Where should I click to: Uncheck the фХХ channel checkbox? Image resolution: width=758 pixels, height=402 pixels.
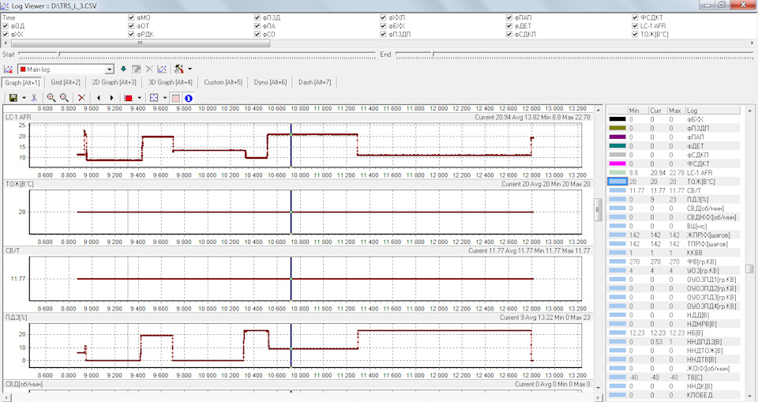coord(6,34)
